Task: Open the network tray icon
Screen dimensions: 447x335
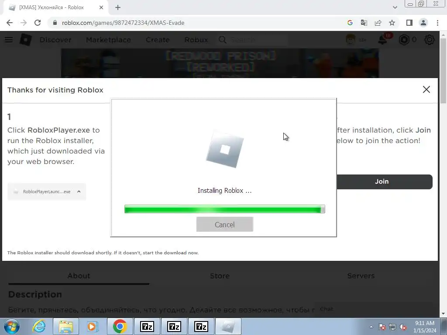Action: point(392,327)
